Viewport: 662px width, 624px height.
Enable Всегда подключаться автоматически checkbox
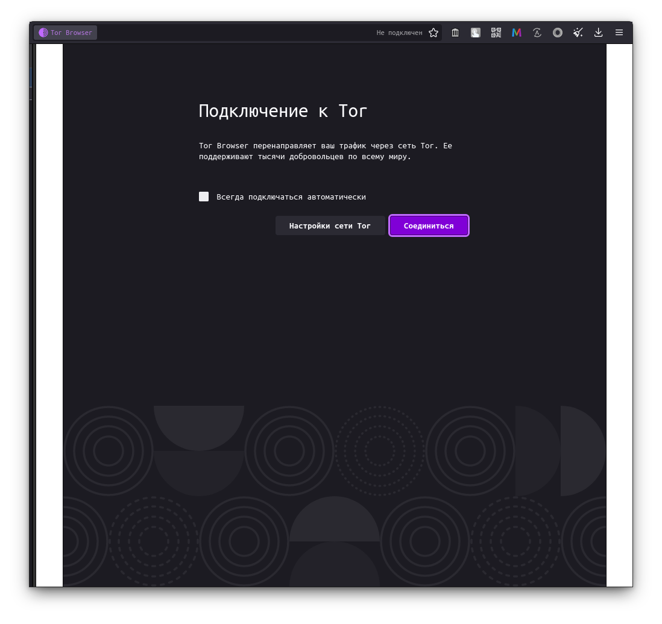(204, 197)
